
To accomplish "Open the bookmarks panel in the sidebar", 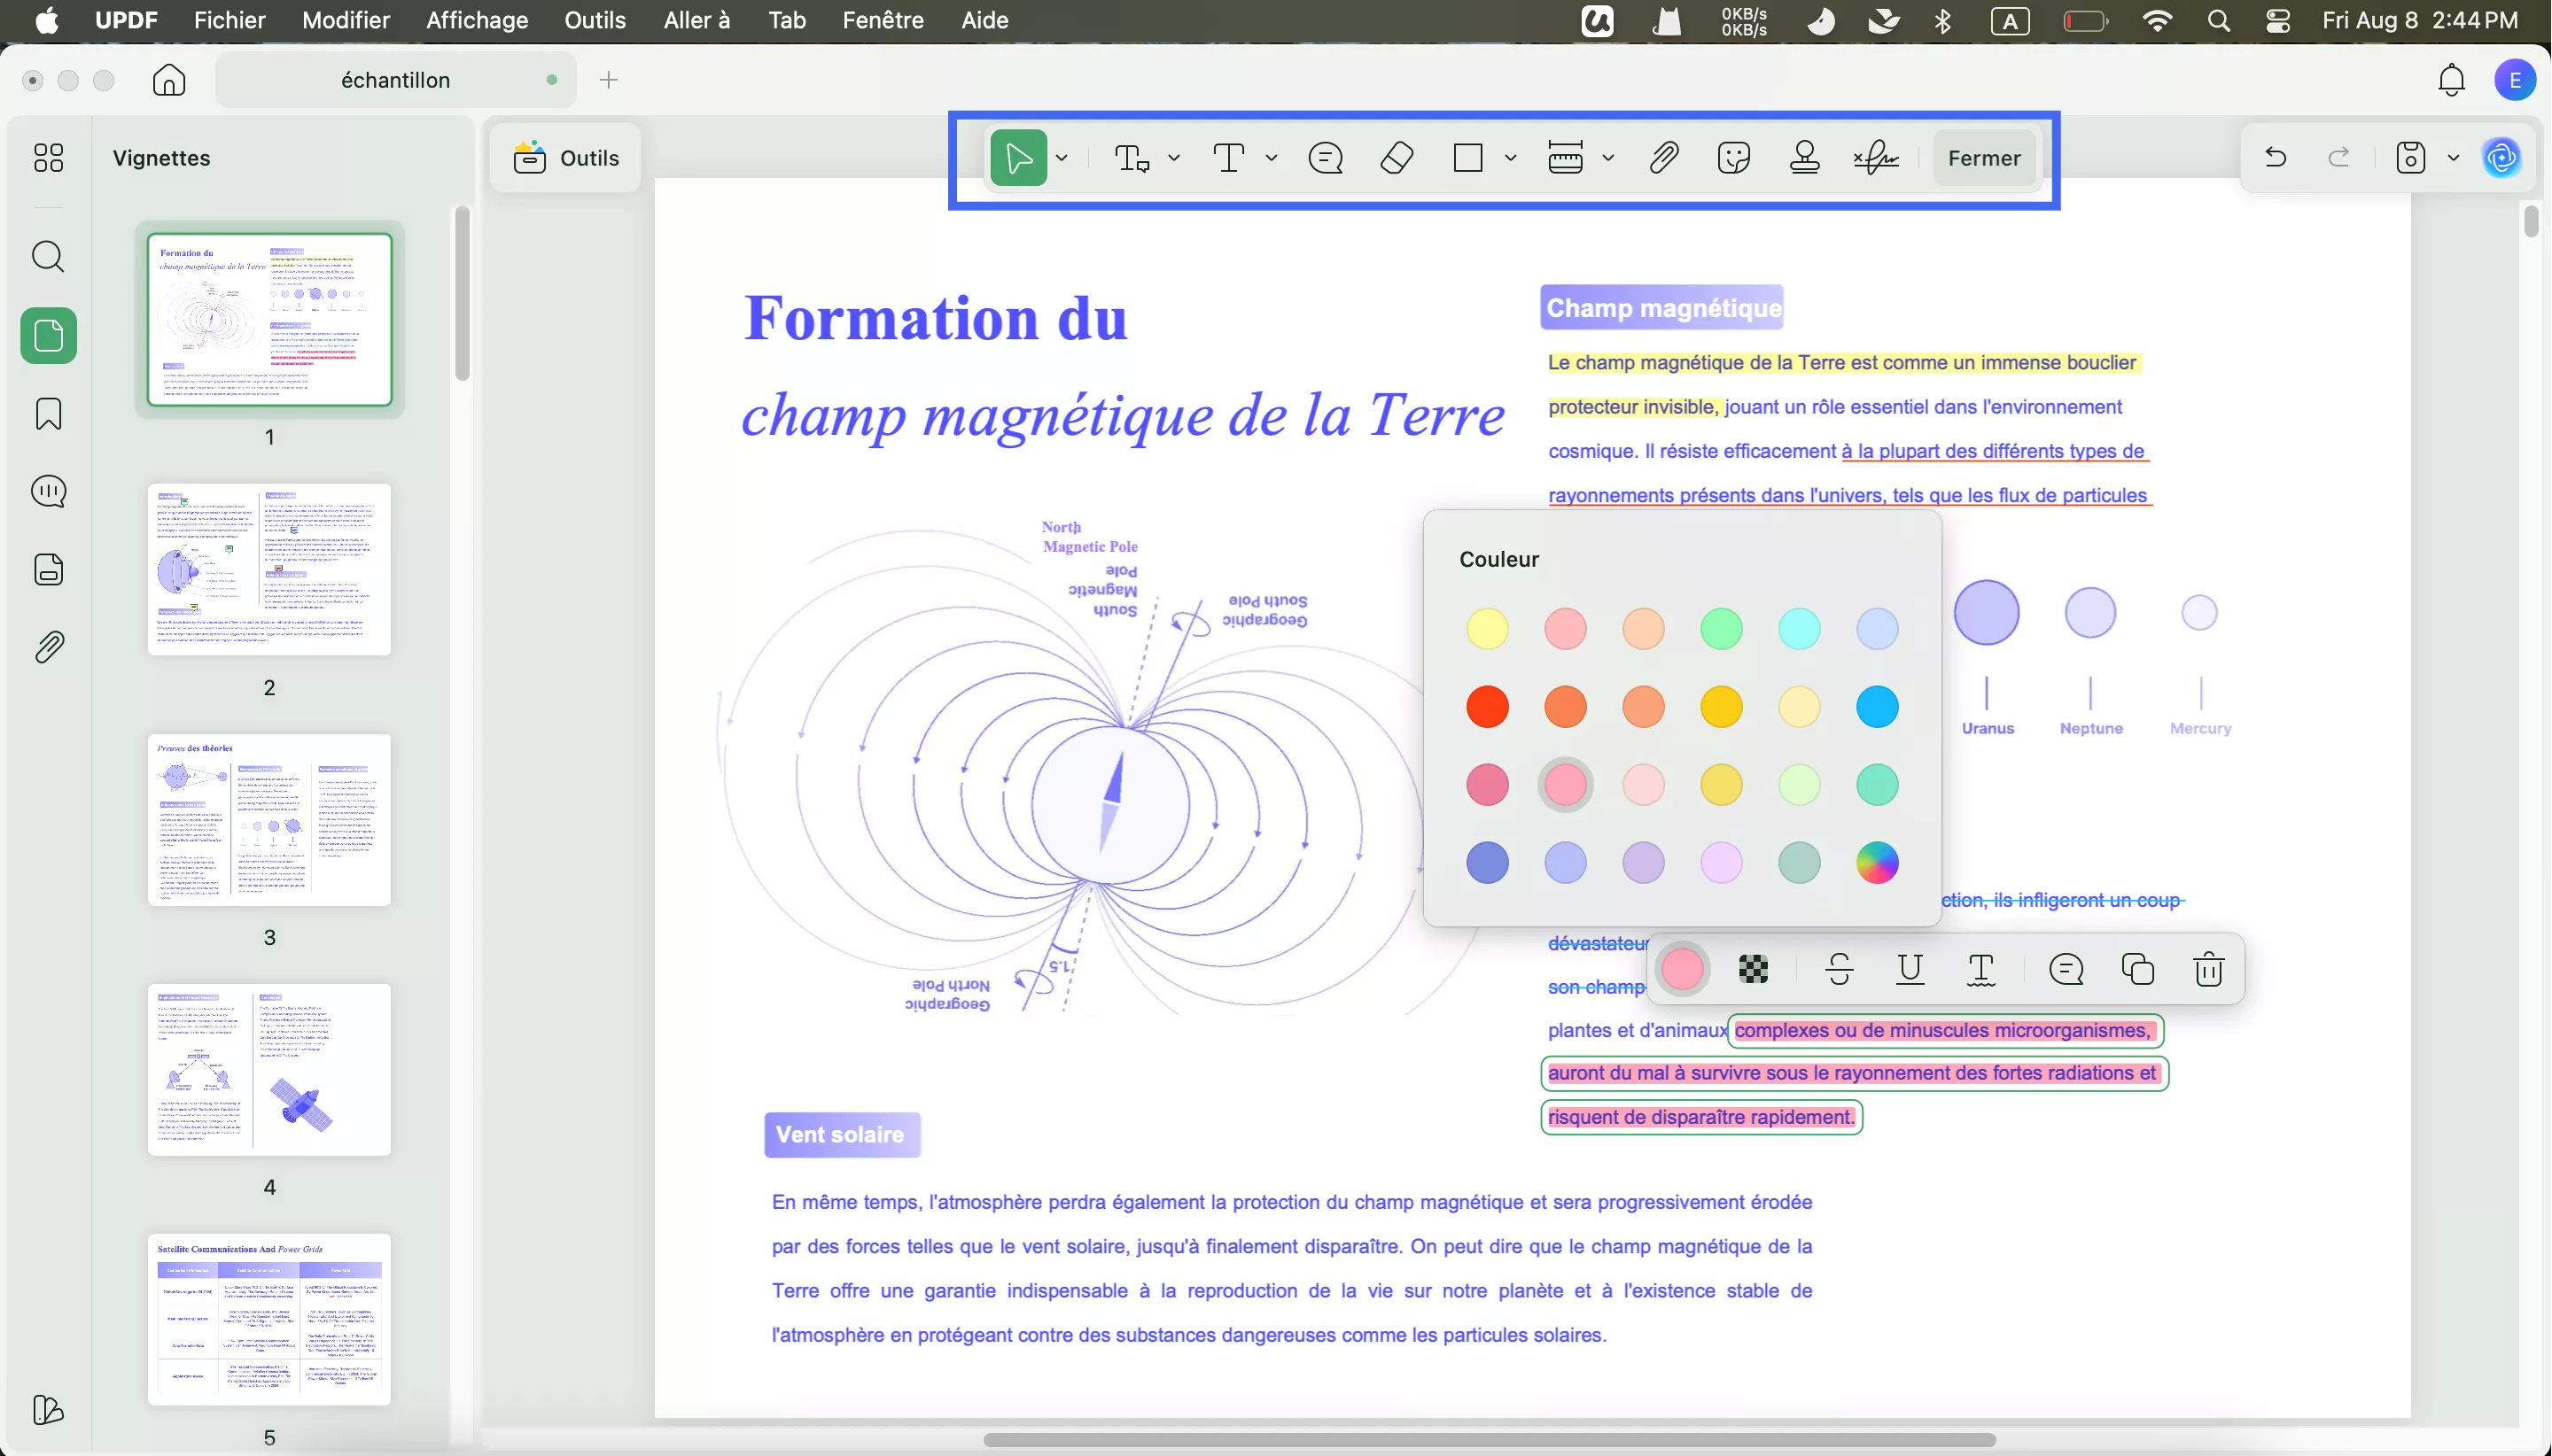I will (48, 414).
